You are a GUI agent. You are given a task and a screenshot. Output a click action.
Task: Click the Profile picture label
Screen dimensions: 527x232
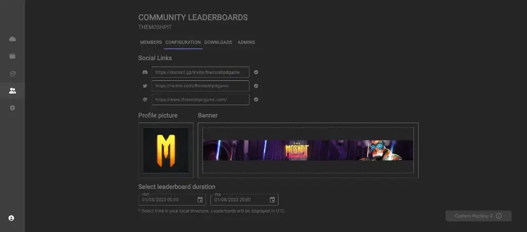point(158,115)
